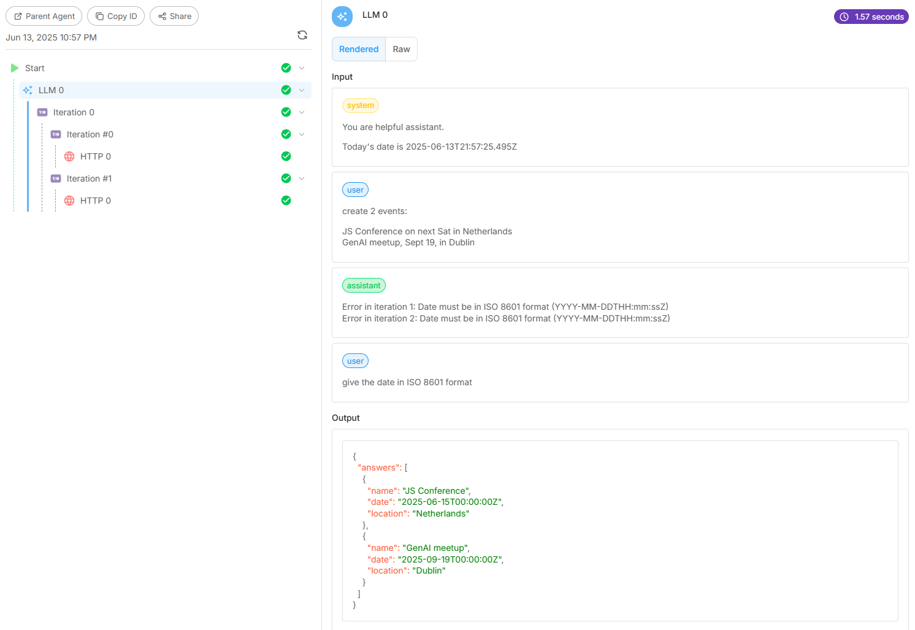Open the Parent Agent link
The height and width of the screenshot is (630, 915).
click(44, 16)
